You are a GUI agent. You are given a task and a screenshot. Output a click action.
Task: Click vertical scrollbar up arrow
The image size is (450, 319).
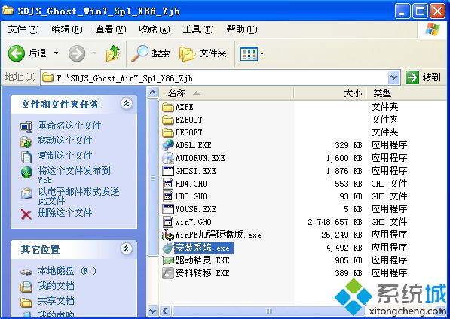tap(153, 93)
